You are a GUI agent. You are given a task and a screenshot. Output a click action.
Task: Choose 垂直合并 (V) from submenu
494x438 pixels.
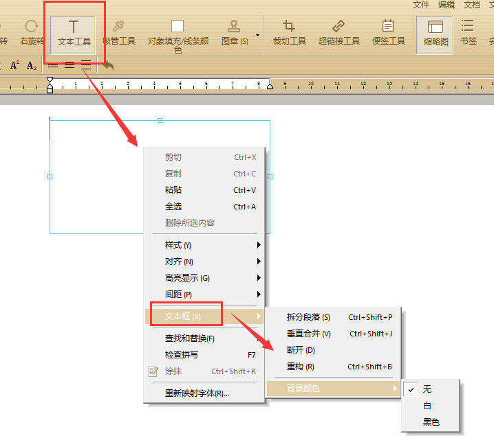(334, 334)
